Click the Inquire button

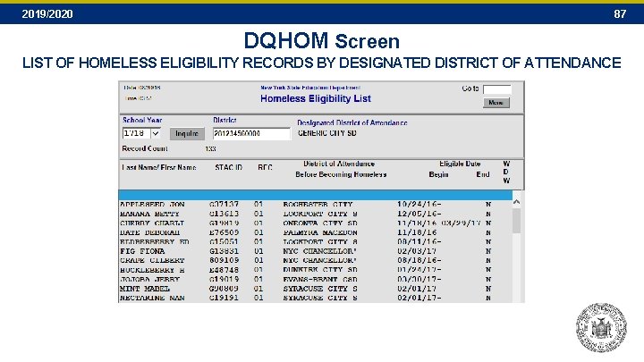coord(187,134)
